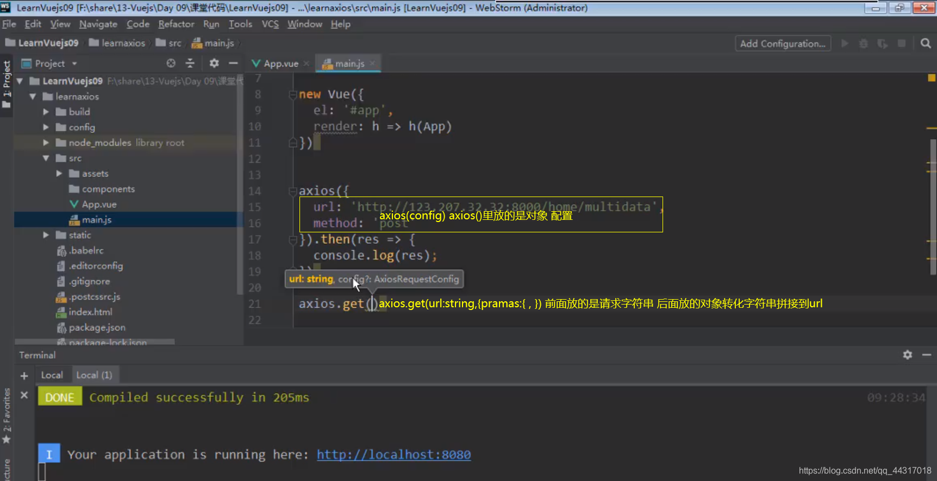The height and width of the screenshot is (481, 937).
Task: Select .editorconfig file in tree
Action: click(90, 266)
